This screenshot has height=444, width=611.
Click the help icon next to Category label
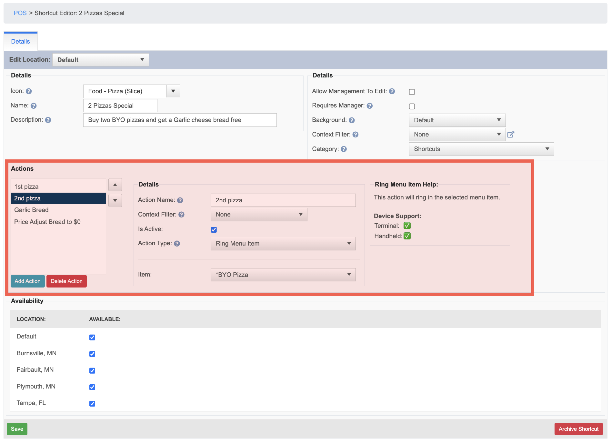[x=344, y=149]
